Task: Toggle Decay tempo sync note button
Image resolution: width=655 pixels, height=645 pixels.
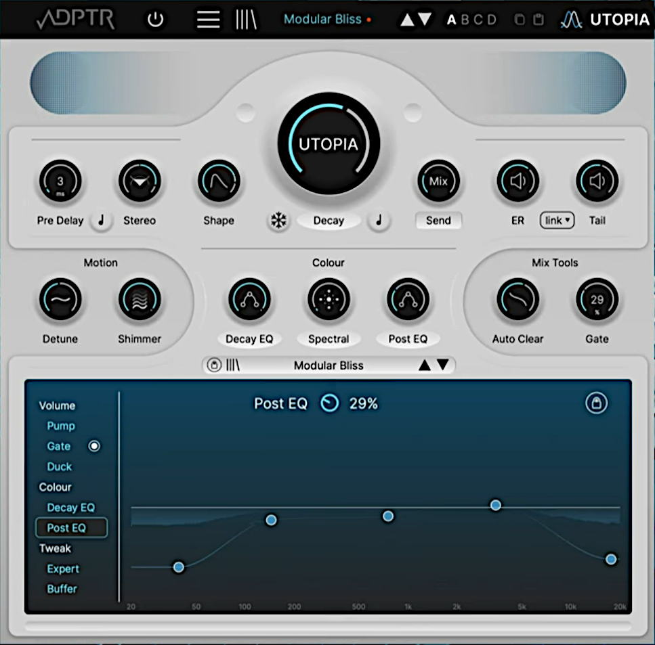Action: coord(379,220)
